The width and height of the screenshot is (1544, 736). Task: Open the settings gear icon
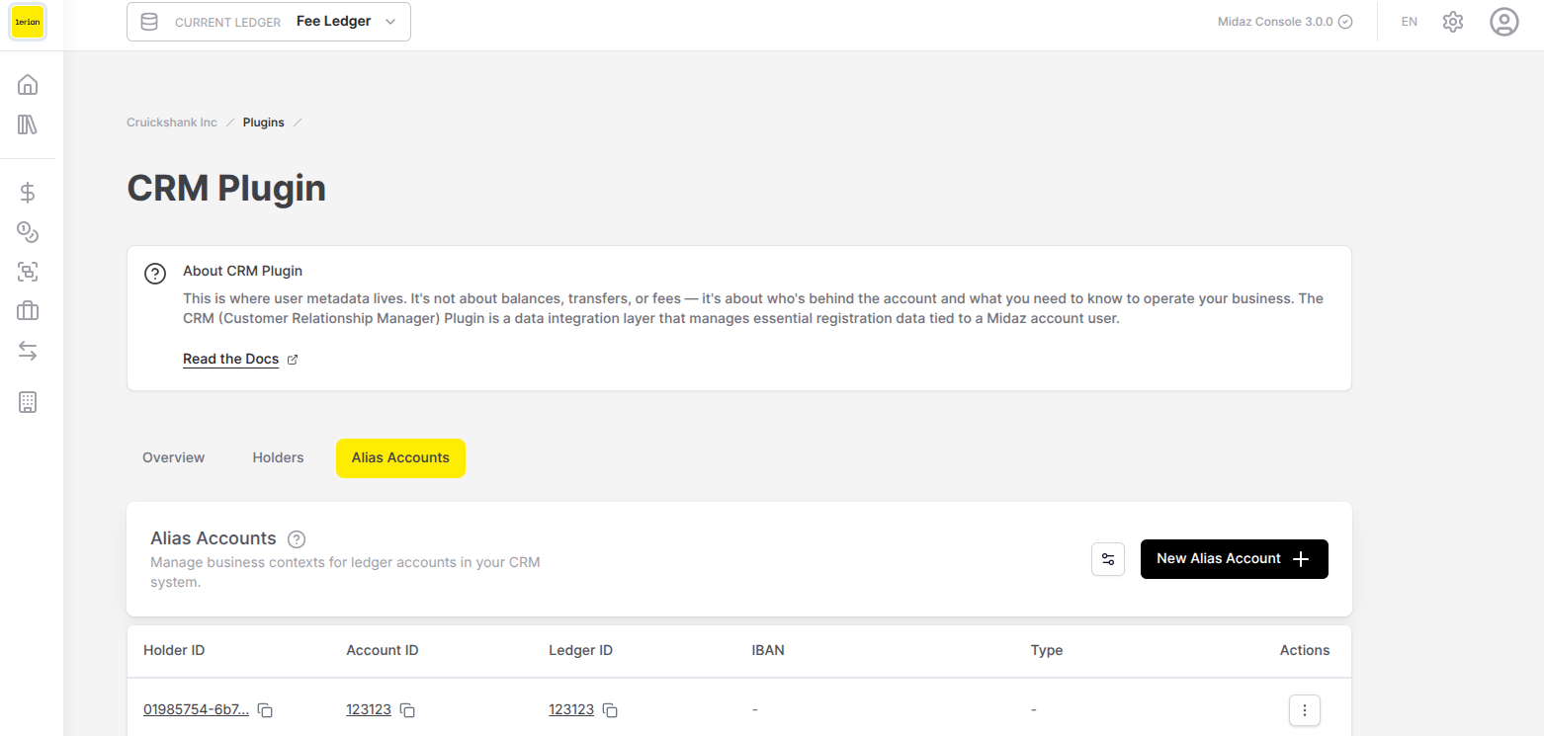click(1452, 22)
